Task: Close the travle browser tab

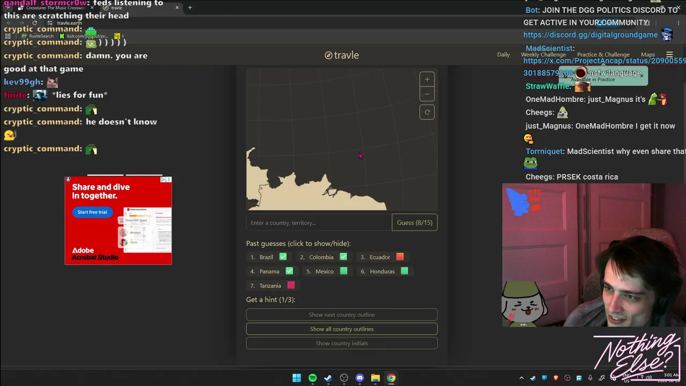Action: [x=177, y=8]
